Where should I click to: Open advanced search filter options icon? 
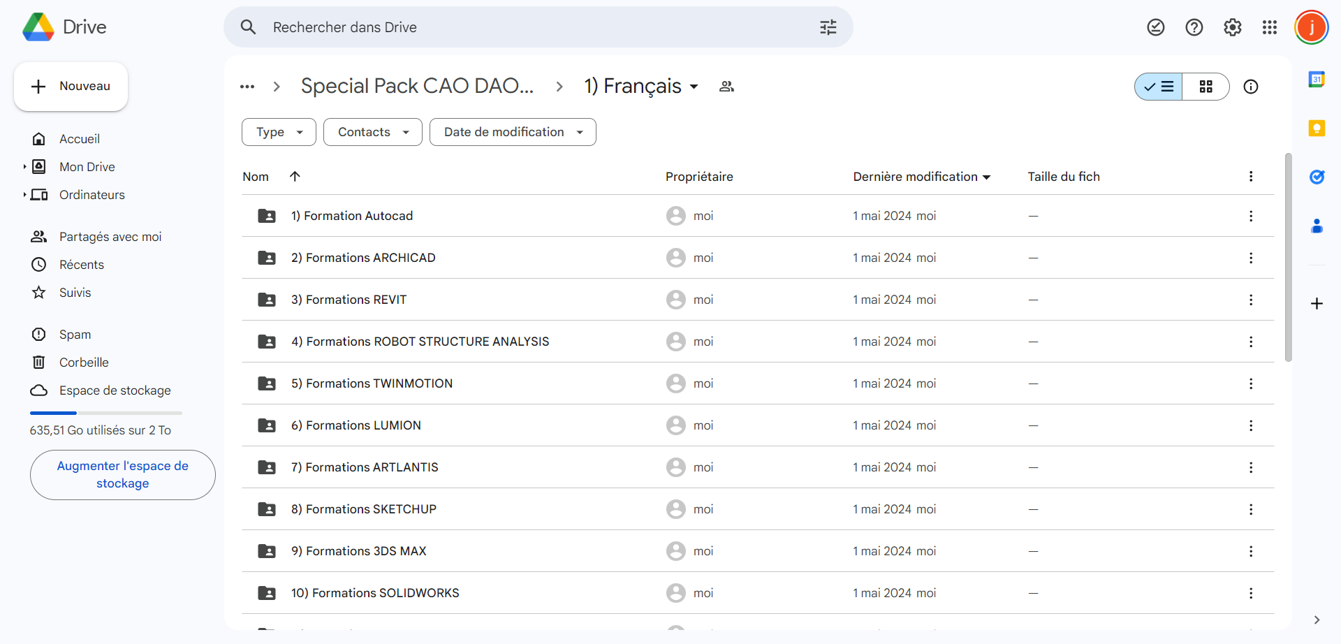click(828, 27)
